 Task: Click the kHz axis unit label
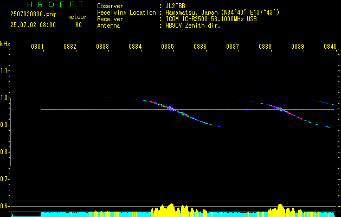(x=5, y=44)
